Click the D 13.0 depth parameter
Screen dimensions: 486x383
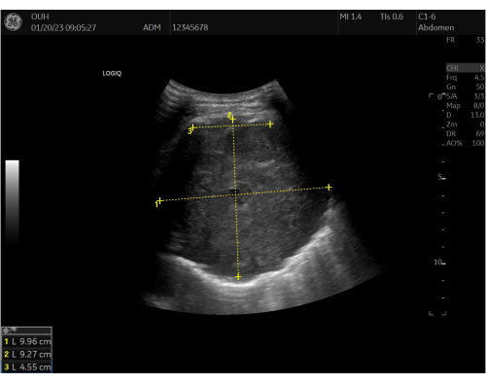(x=466, y=115)
